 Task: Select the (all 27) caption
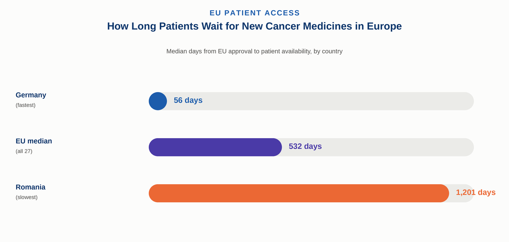pos(24,151)
